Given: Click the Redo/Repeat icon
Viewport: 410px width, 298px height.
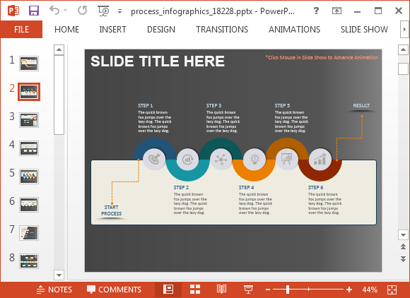Looking at the screenshot, I should 83,11.
